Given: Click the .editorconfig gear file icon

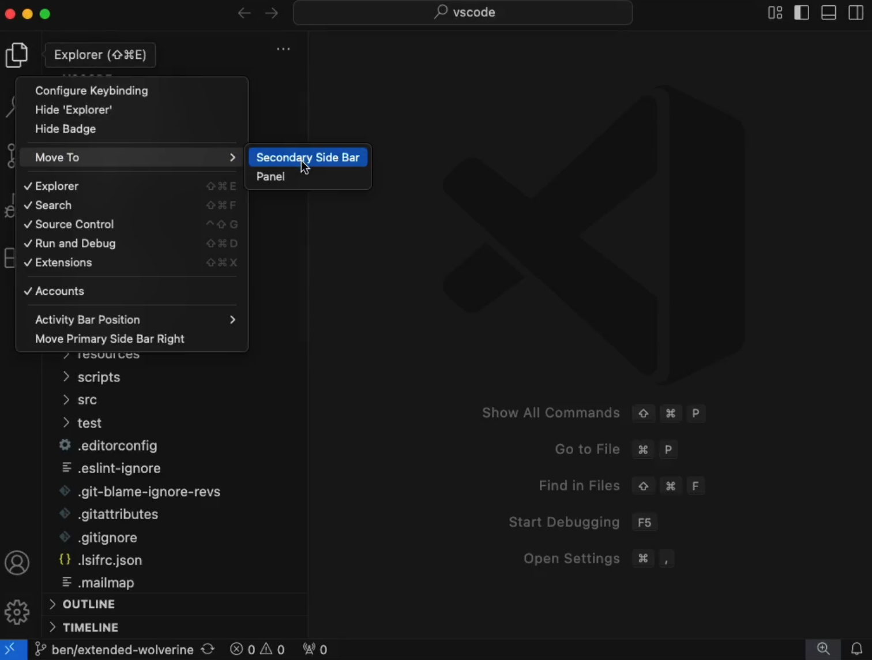Looking at the screenshot, I should coord(65,445).
